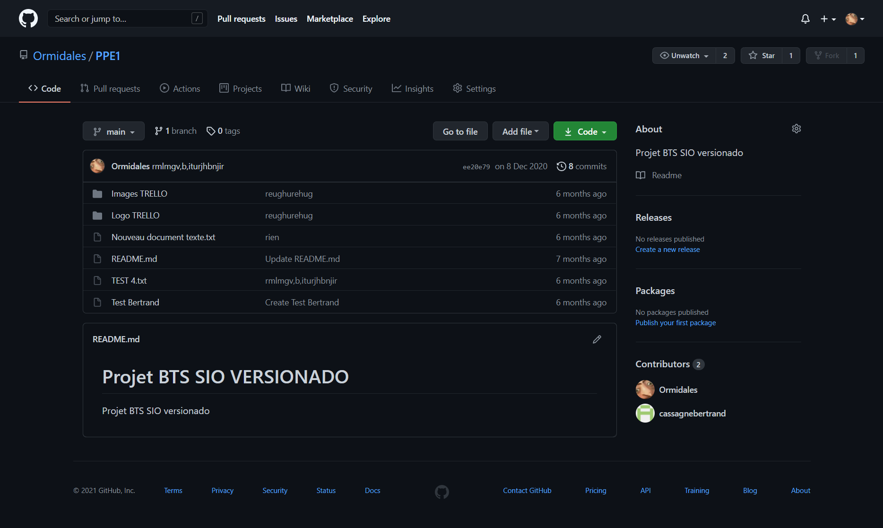Open latest commit message rmlmgv,b,iturjhbnjir

click(188, 166)
